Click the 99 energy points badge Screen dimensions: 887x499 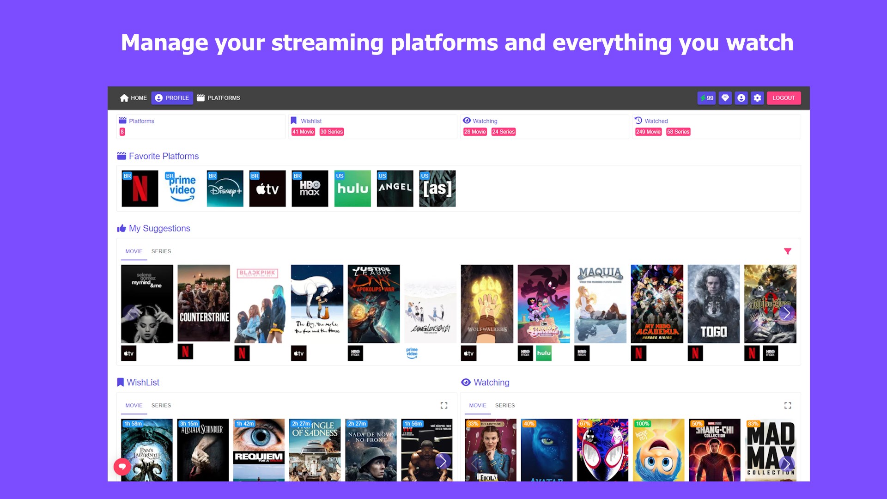point(706,98)
